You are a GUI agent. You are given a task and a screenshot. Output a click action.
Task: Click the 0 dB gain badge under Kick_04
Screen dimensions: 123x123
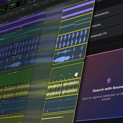point(14,54)
